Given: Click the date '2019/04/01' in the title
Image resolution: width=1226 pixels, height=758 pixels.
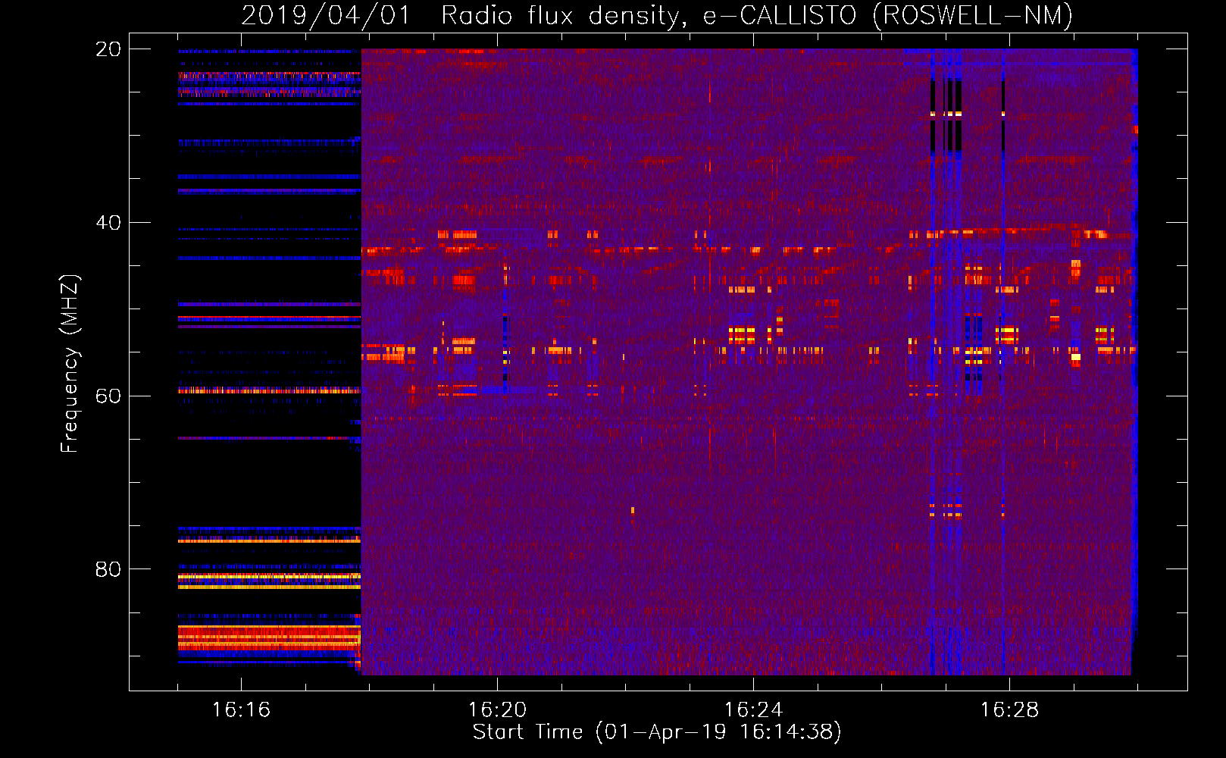Looking at the screenshot, I should [x=326, y=15].
